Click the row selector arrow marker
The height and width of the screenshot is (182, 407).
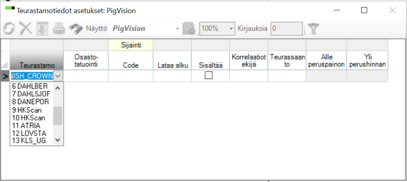click(x=5, y=76)
